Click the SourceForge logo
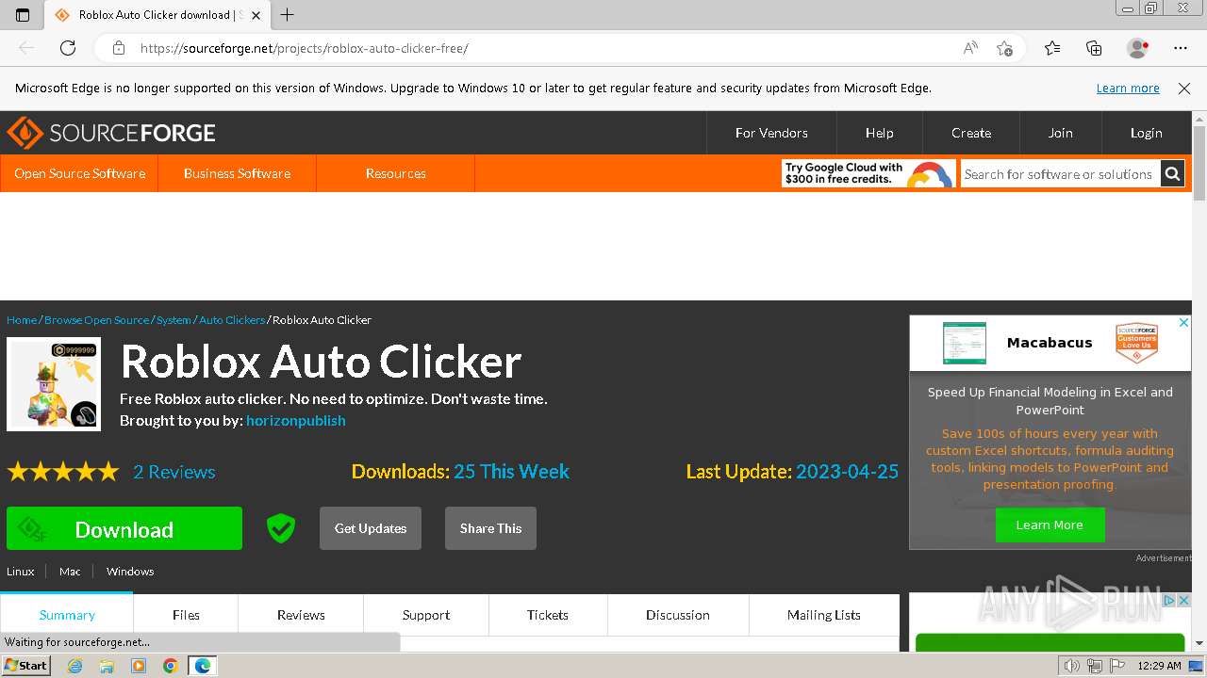 (x=111, y=133)
